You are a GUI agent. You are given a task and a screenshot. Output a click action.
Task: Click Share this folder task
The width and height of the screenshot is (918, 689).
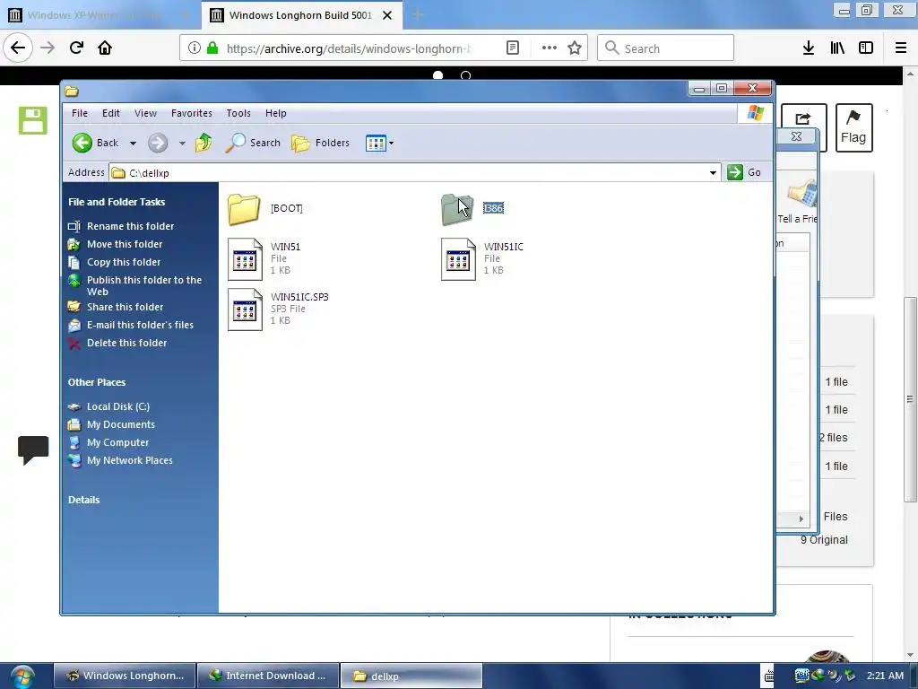[x=125, y=307]
